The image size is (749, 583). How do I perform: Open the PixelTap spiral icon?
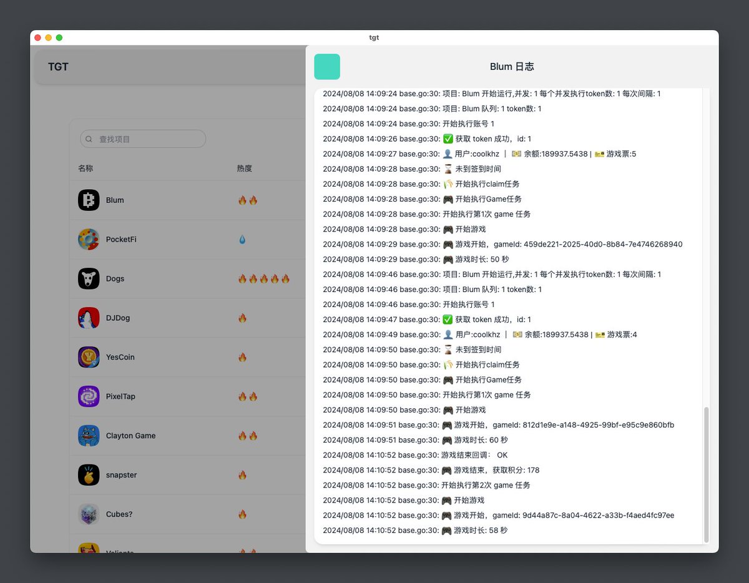[x=88, y=396]
